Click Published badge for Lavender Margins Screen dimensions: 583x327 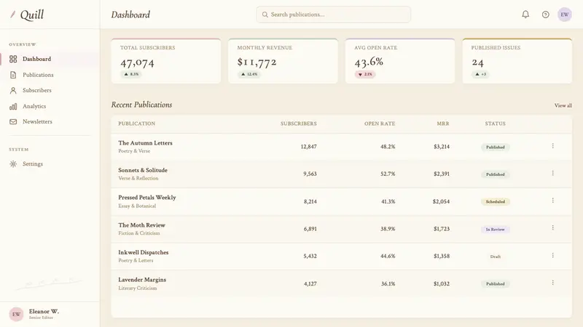point(496,284)
